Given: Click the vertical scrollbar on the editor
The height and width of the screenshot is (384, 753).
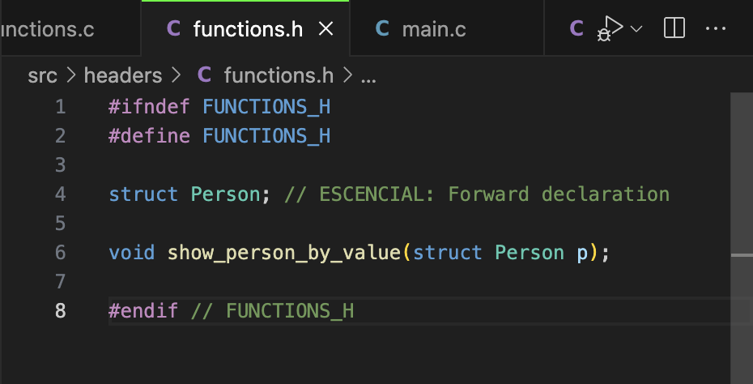Looking at the screenshot, I should coord(741,203).
